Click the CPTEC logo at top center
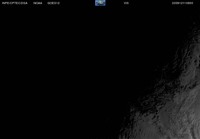This screenshot has width=200, height=139. coord(100,3)
